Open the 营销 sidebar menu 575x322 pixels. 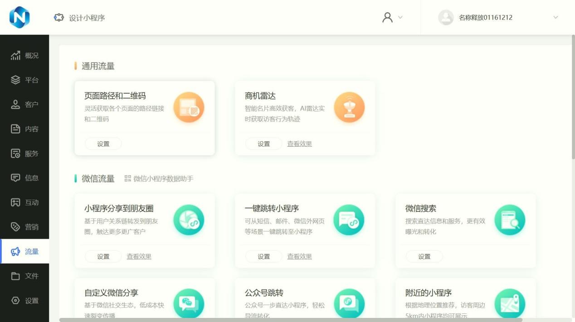[x=25, y=227]
